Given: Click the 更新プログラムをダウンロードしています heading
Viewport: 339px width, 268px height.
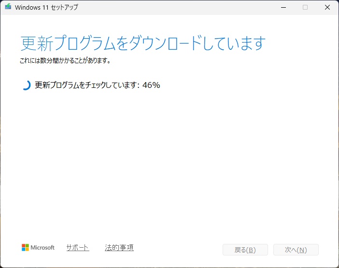Looking at the screenshot, I should [143, 43].
